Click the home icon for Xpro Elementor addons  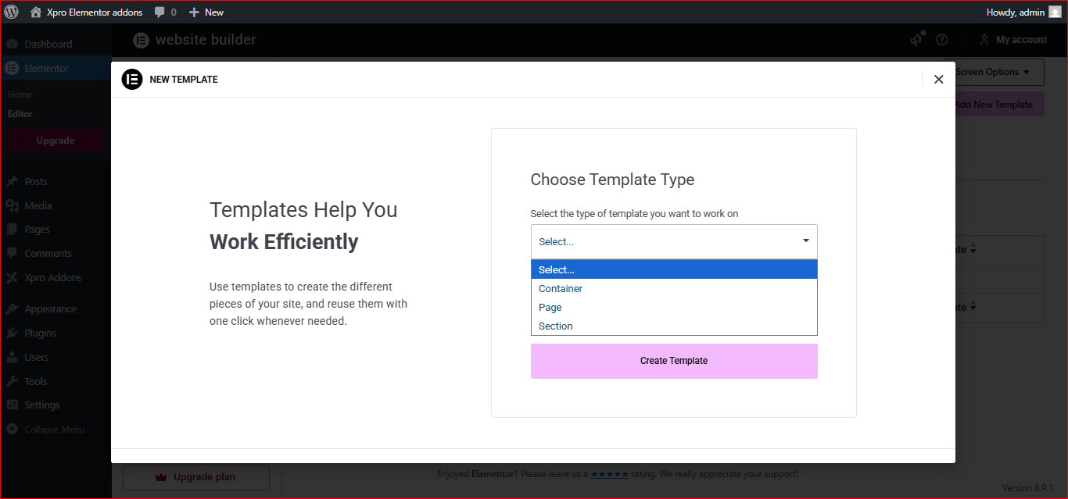[36, 12]
